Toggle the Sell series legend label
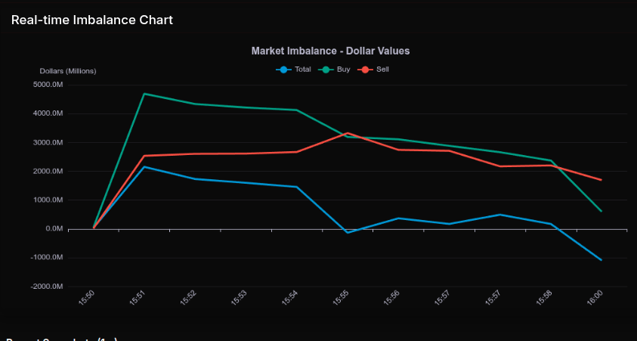Screen dimensions: 637x341 [382, 70]
